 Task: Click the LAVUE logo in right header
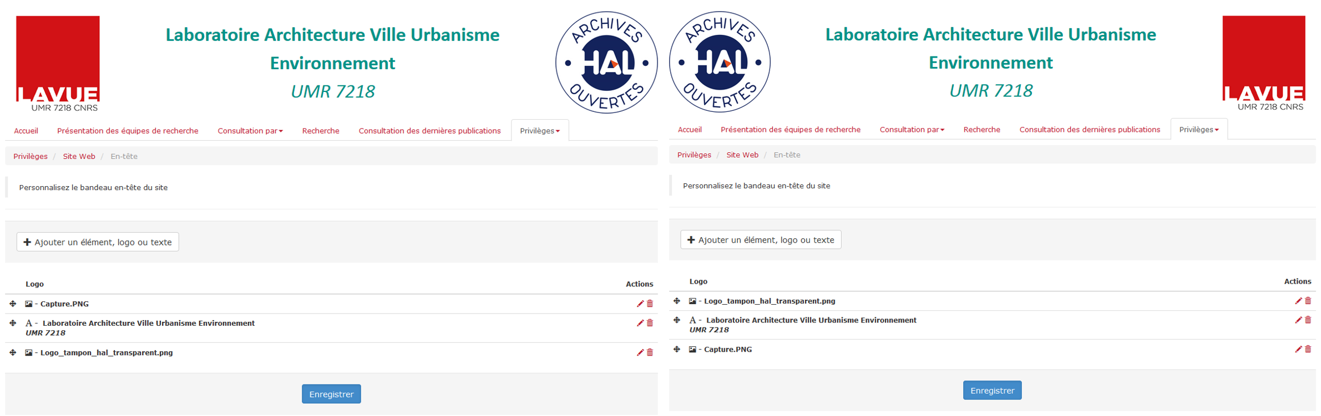[x=1264, y=63]
